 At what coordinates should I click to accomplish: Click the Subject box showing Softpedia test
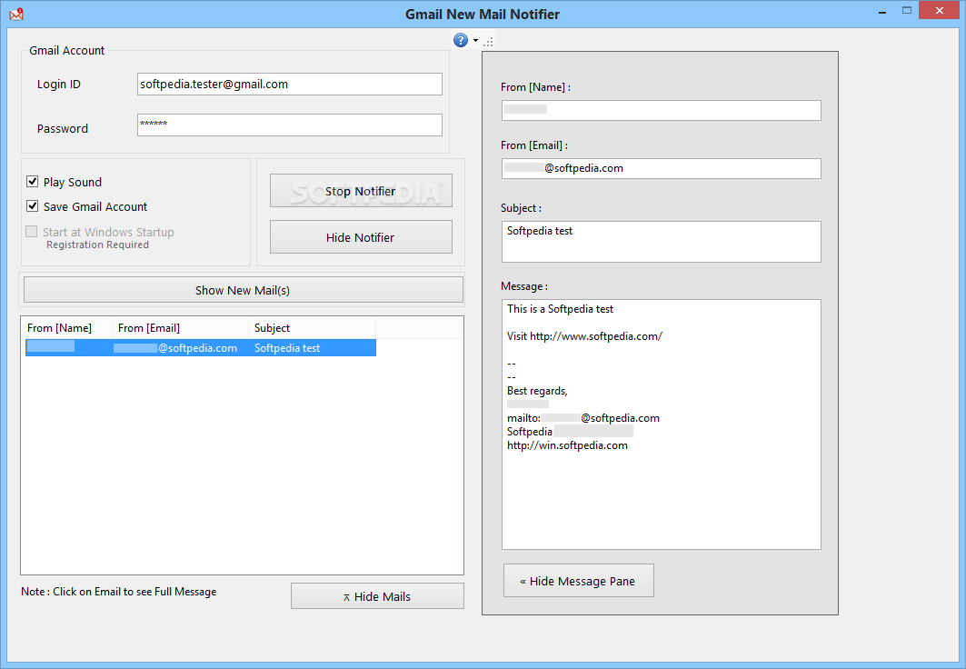(x=661, y=242)
